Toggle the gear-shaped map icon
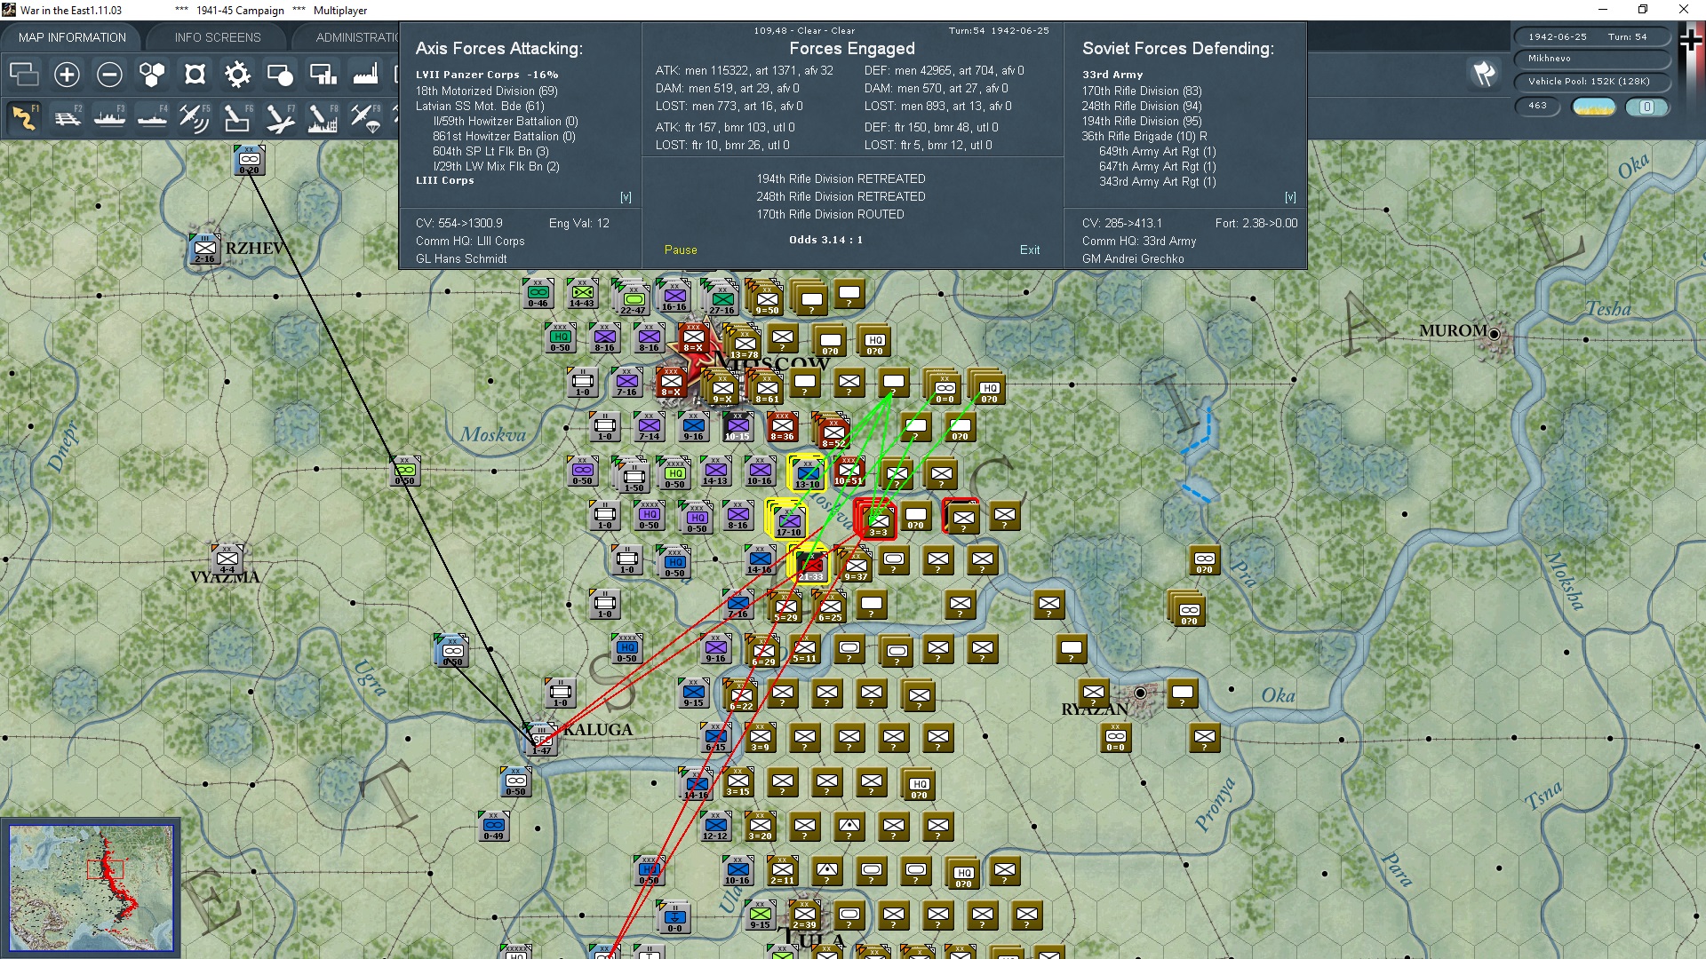The image size is (1706, 959). point(237,75)
